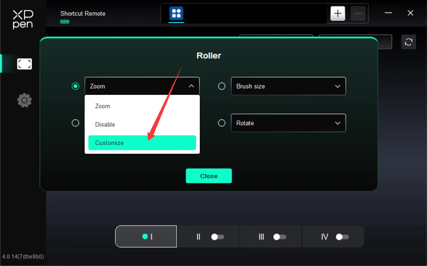Choose Customize from the dropdown list
Screen dimensions: 428x266
(142, 143)
